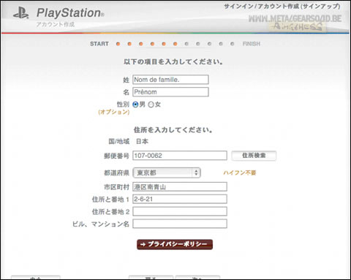Click the first orange progress dot
351x280 pixels.
118,44
